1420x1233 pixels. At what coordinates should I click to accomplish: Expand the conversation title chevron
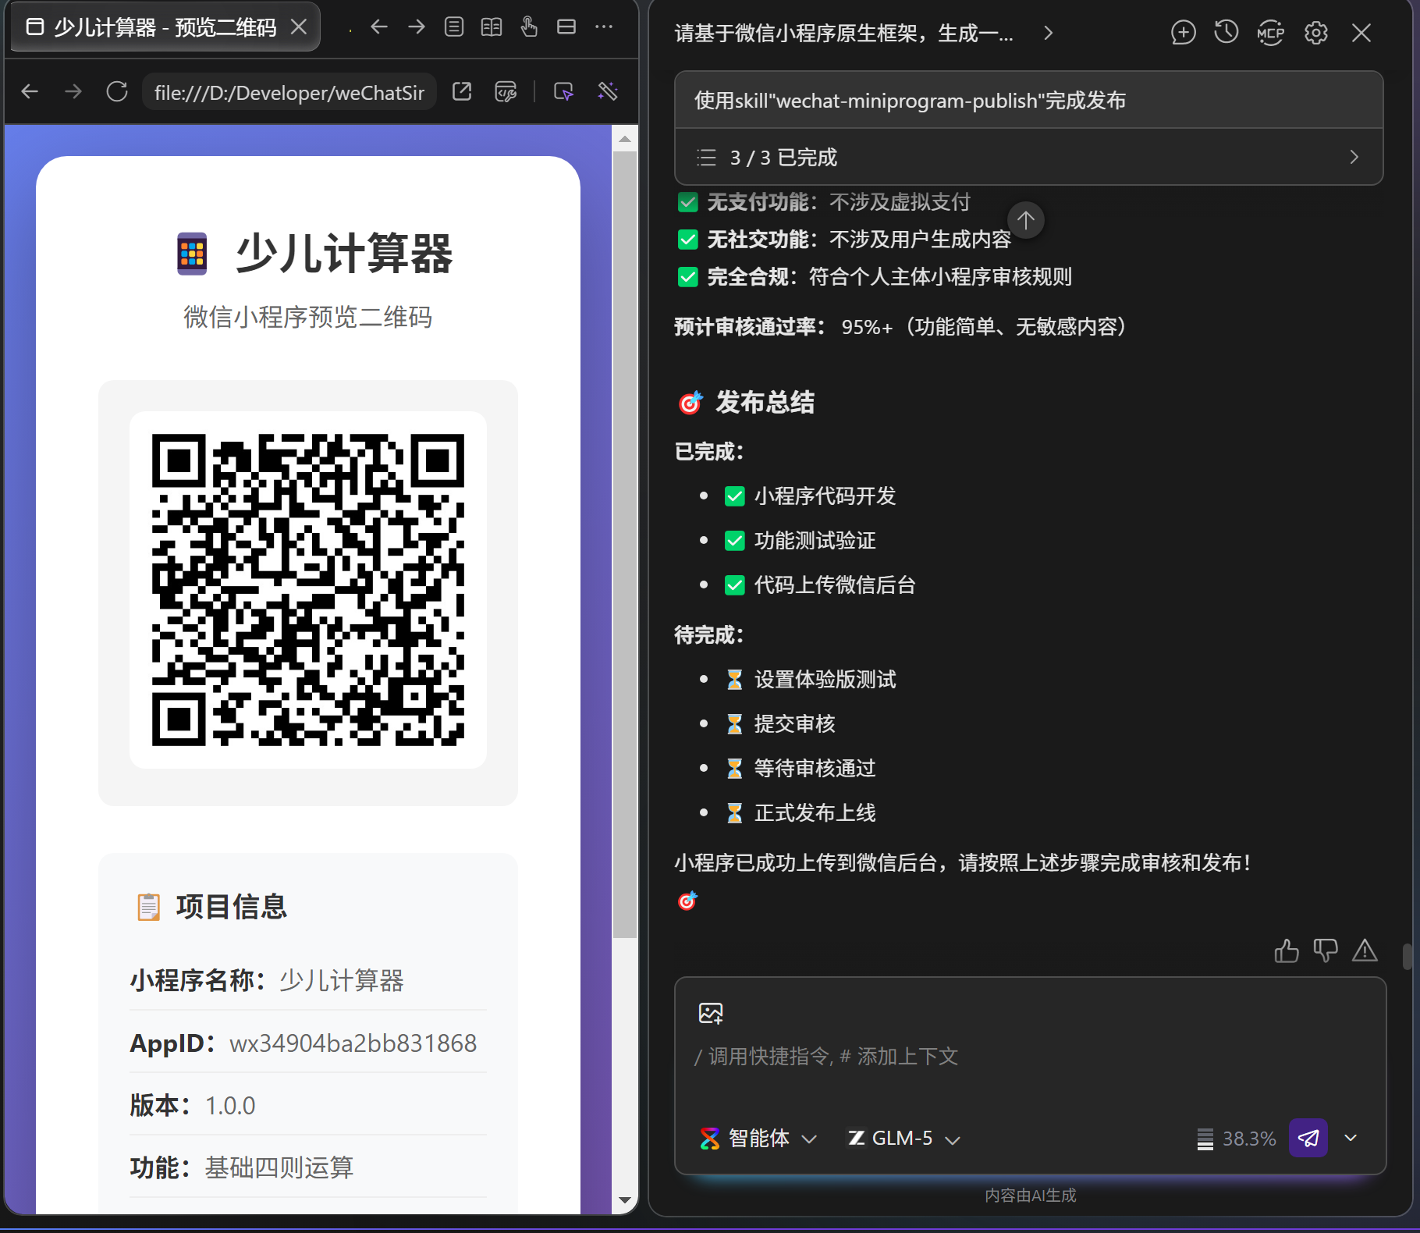[x=1049, y=33]
